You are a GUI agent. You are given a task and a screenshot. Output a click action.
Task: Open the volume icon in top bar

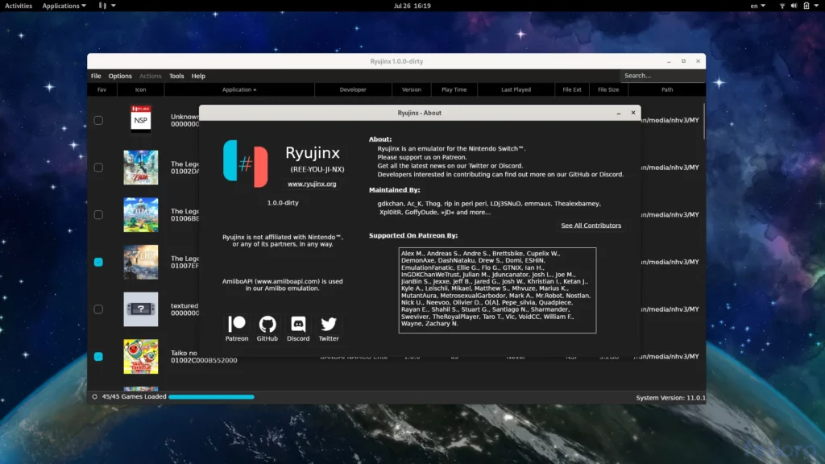pos(794,6)
